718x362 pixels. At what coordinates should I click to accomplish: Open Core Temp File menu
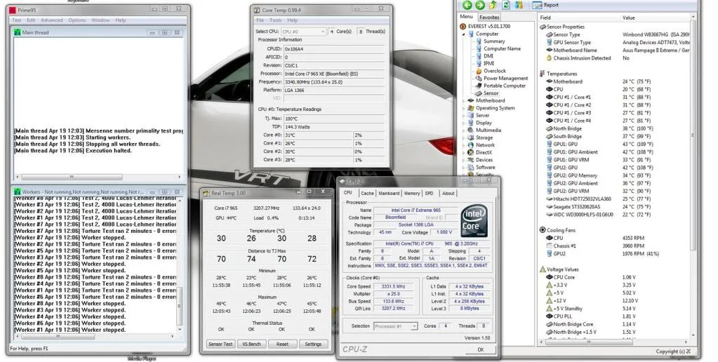point(260,20)
